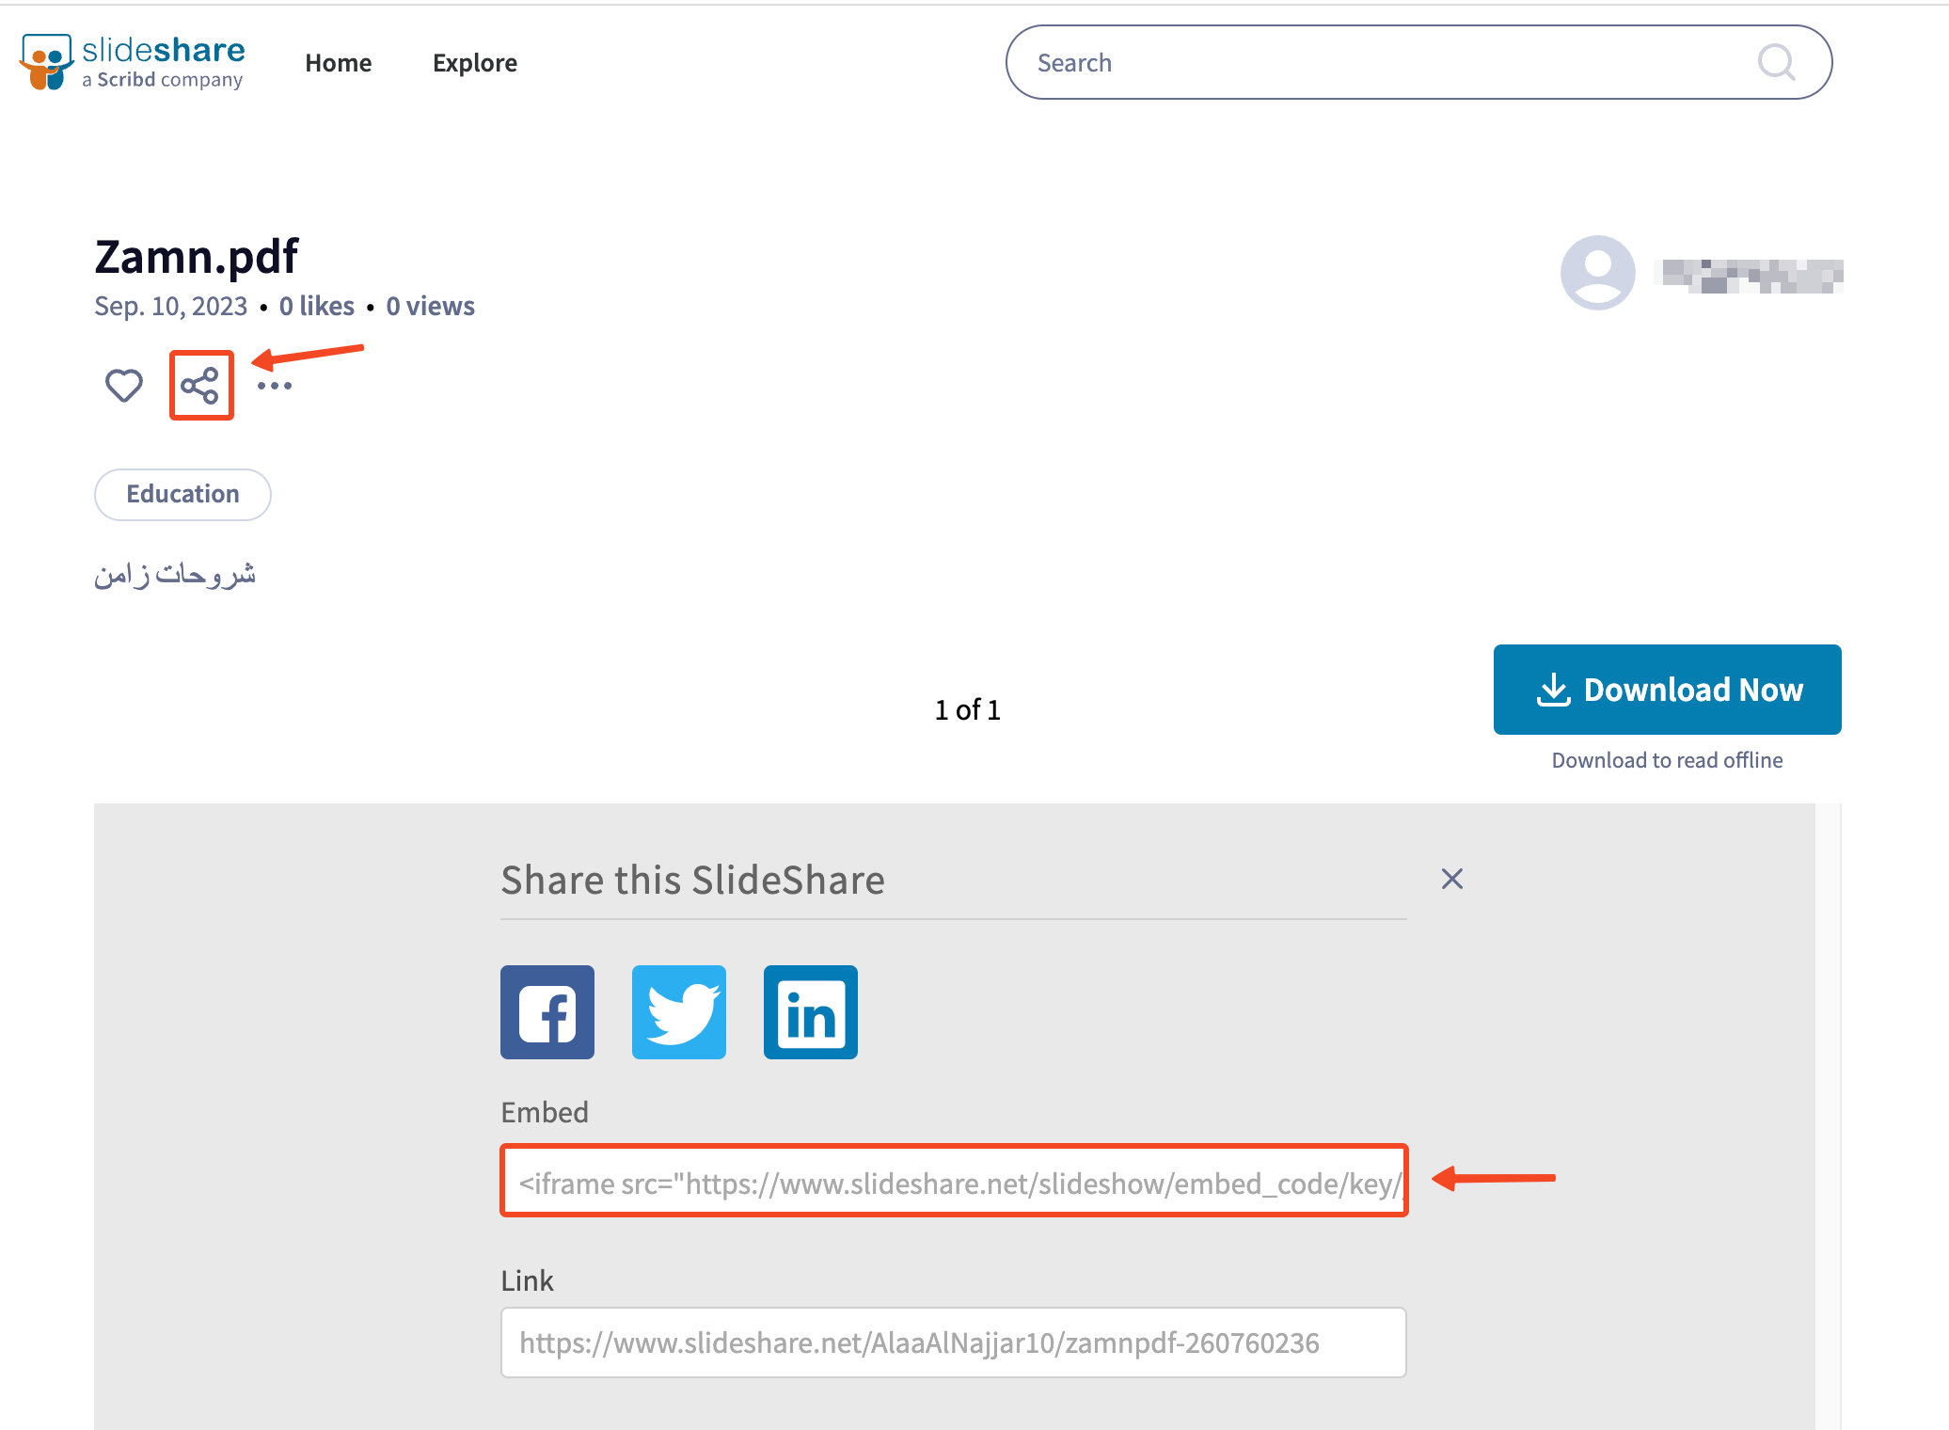Select the Education category tag

click(x=182, y=495)
